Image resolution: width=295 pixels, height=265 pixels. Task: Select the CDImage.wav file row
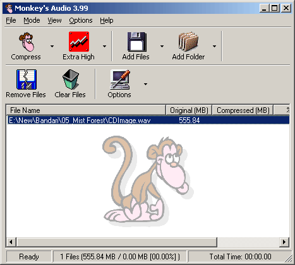click(x=148, y=121)
